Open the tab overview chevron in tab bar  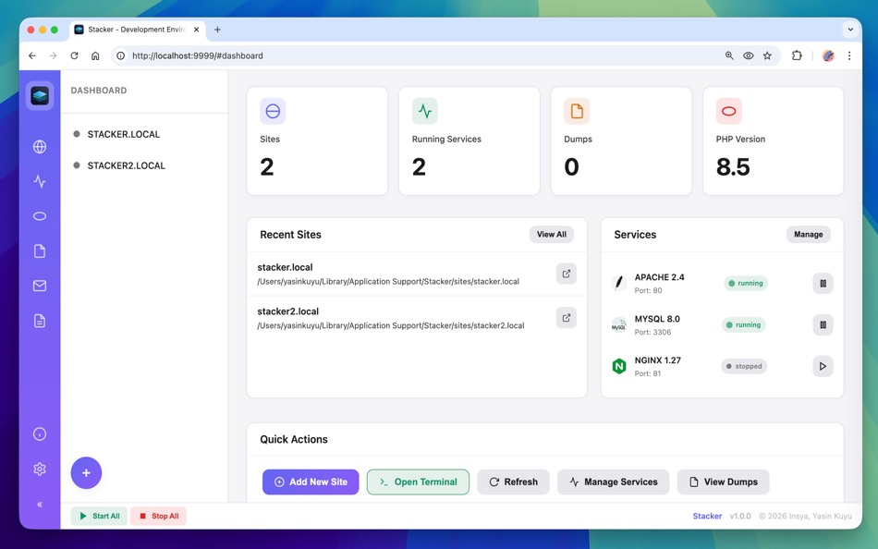[x=850, y=29]
